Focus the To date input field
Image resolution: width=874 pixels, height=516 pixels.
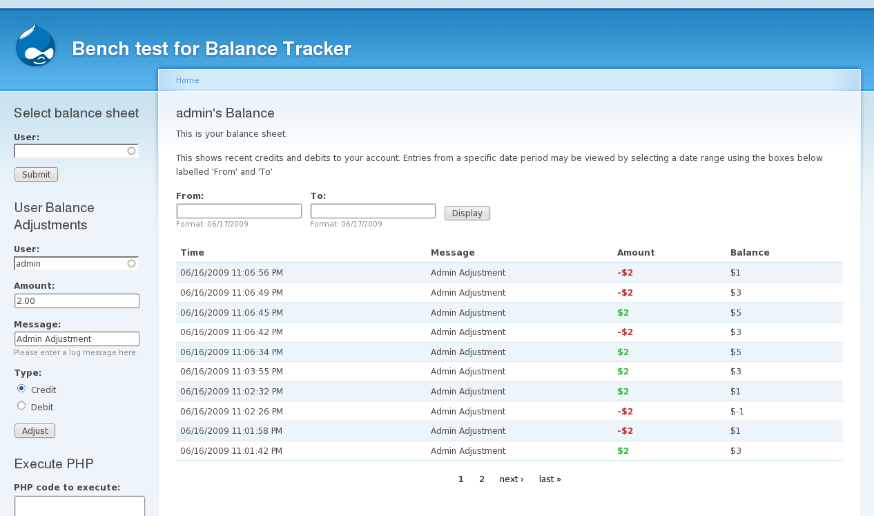pos(373,211)
